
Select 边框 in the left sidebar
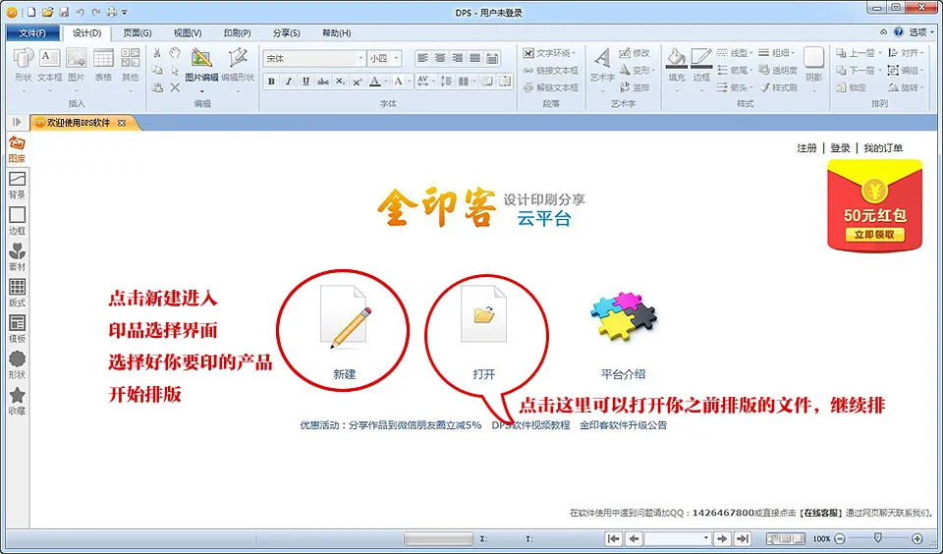pos(17,221)
